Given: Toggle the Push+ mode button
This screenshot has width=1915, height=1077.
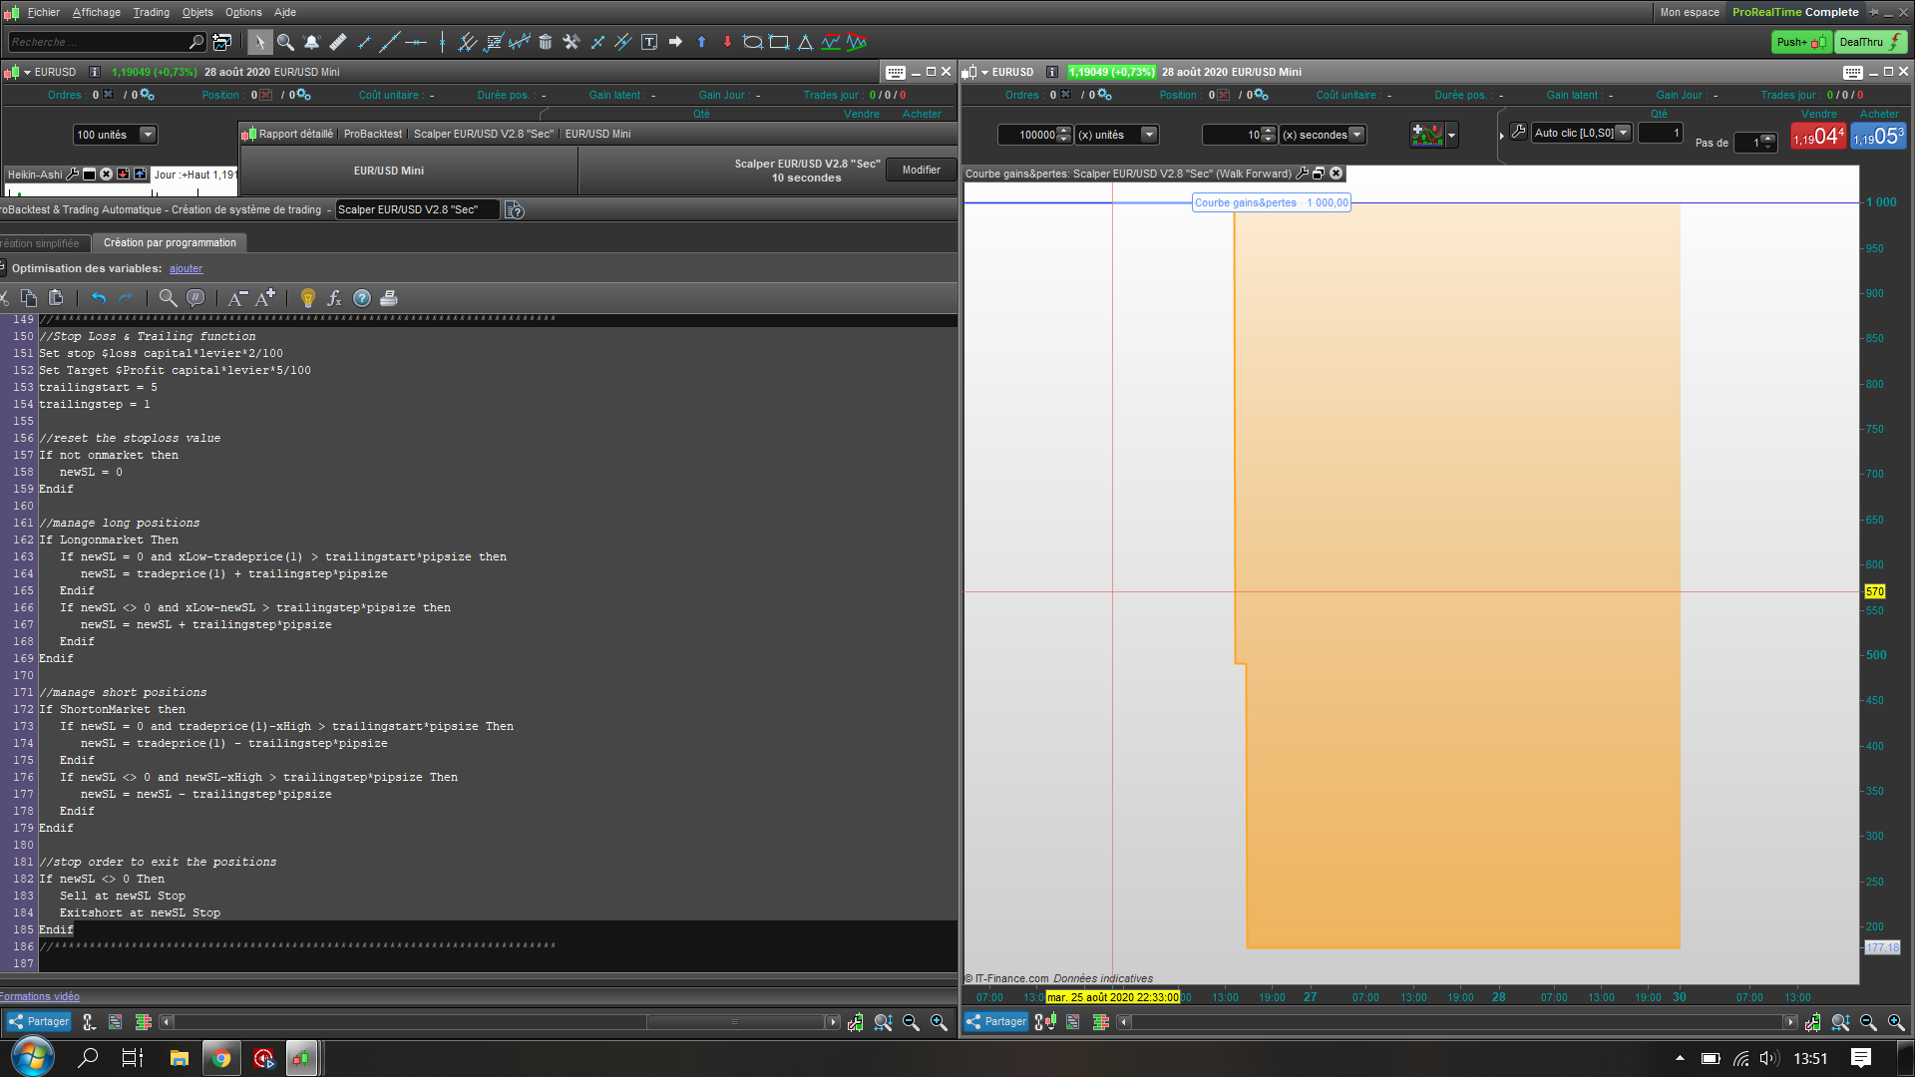Looking at the screenshot, I should (x=1801, y=42).
